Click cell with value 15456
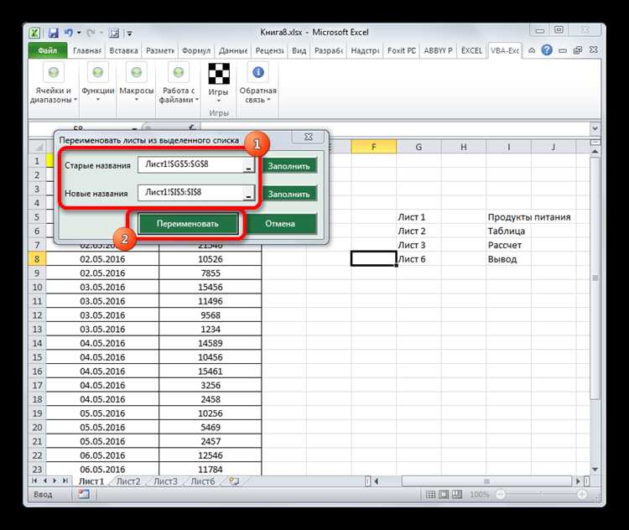The width and height of the screenshot is (629, 530). [211, 288]
